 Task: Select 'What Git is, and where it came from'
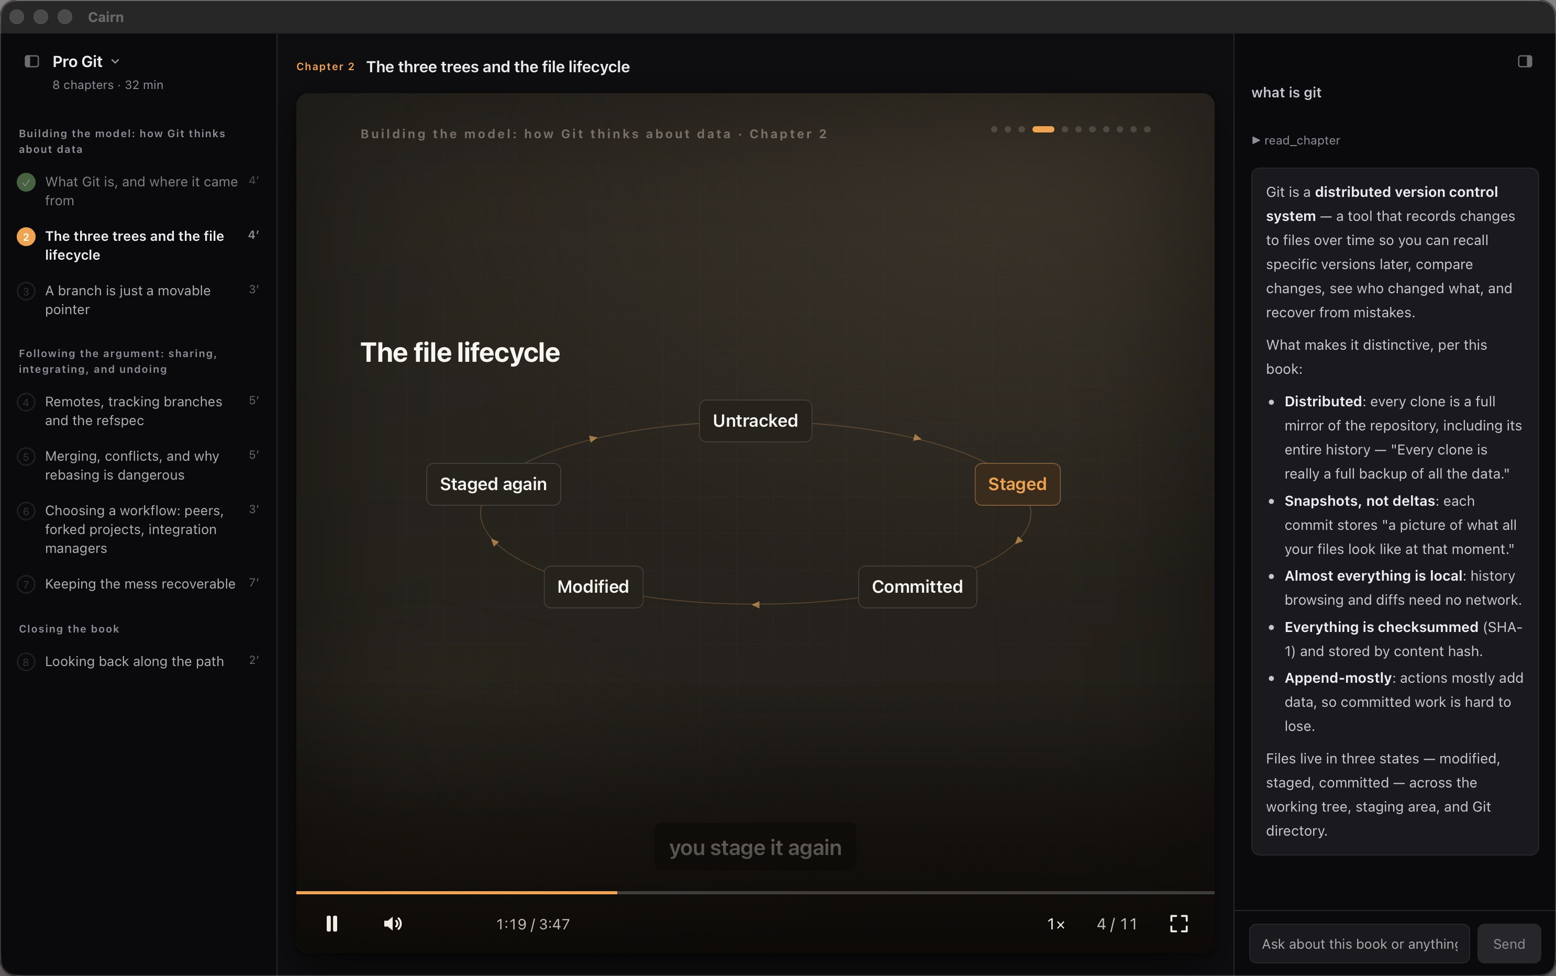coord(139,191)
